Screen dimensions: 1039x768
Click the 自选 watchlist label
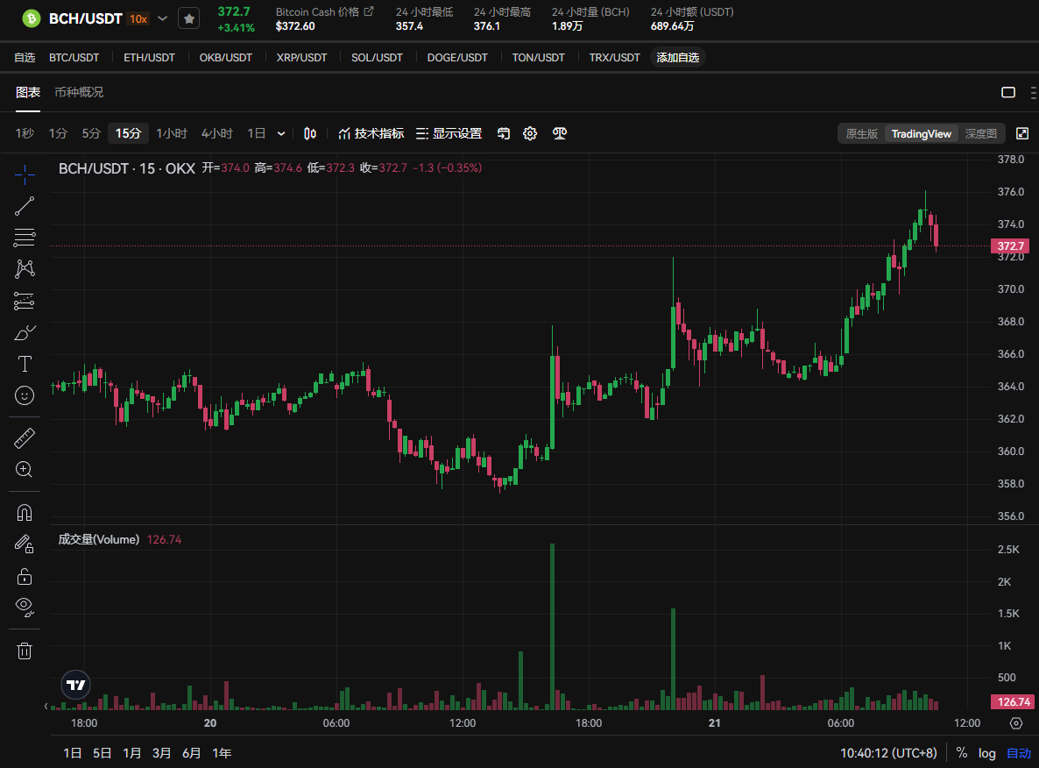coord(25,58)
